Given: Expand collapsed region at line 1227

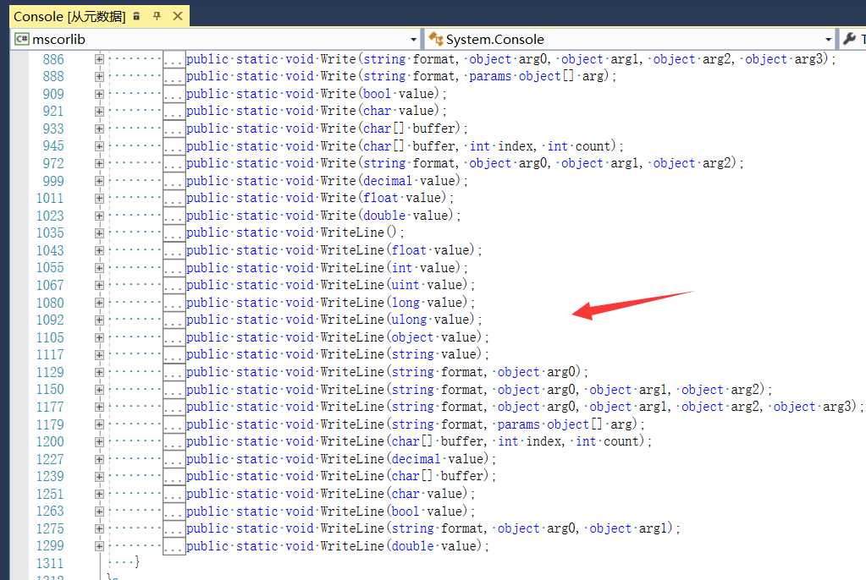Looking at the screenshot, I should pyautogui.click(x=99, y=458).
